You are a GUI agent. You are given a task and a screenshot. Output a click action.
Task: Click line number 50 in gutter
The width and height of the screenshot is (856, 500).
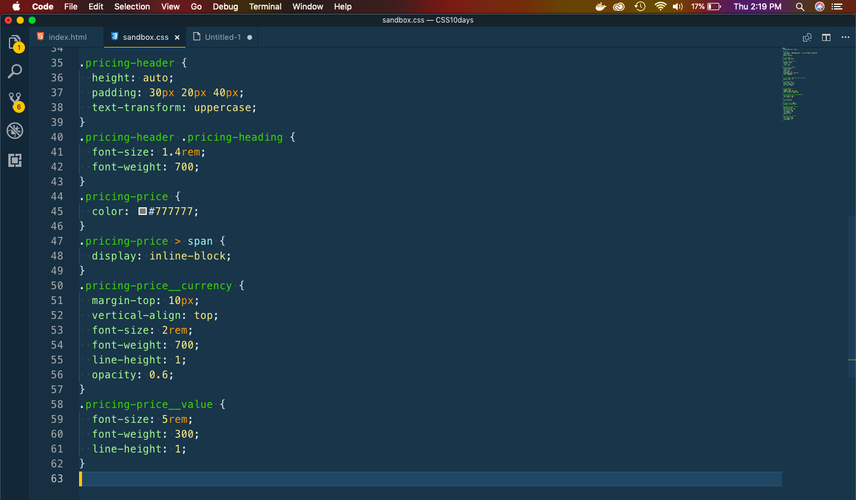(57, 286)
